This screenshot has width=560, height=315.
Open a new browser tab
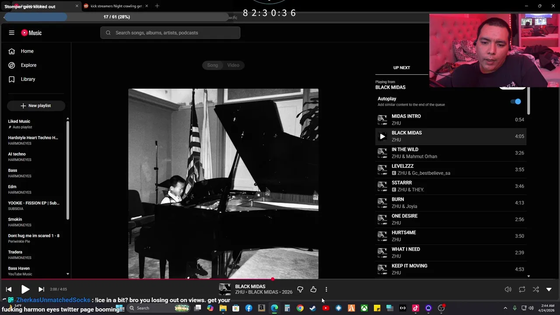157,6
